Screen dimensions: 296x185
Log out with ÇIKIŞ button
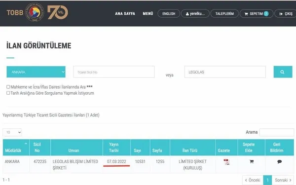(286, 14)
